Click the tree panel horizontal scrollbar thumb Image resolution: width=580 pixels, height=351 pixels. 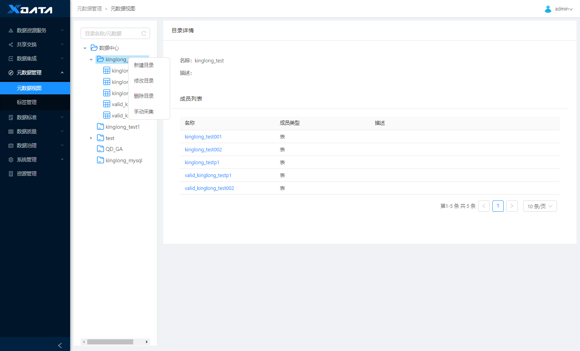pos(110,342)
